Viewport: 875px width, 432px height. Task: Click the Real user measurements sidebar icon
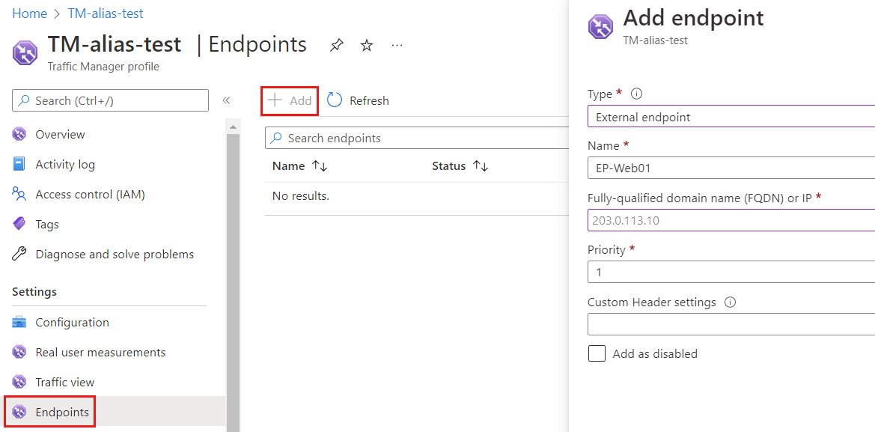click(20, 352)
